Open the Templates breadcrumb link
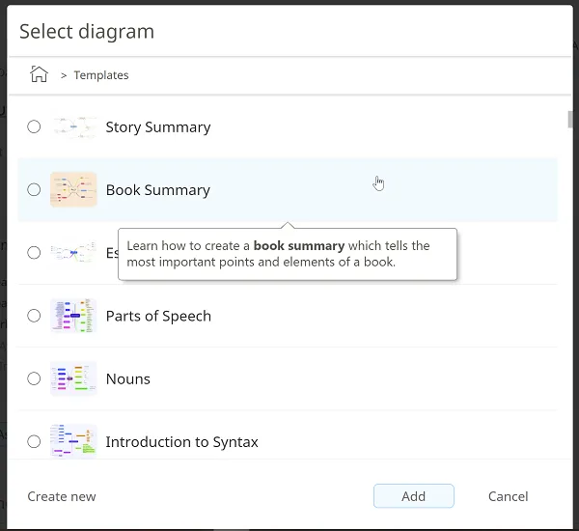Viewport: 579px width, 531px height. point(100,75)
